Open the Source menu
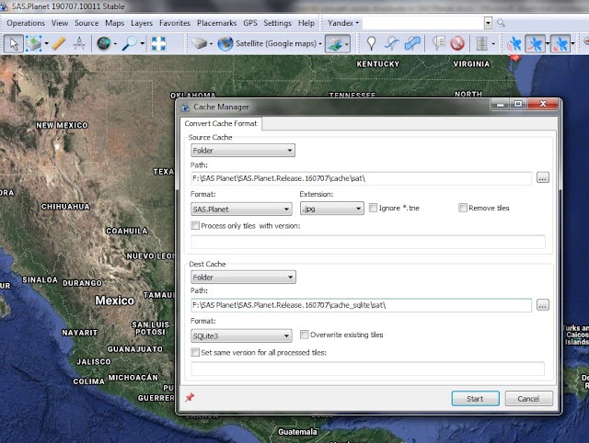589x443 pixels. click(x=87, y=23)
